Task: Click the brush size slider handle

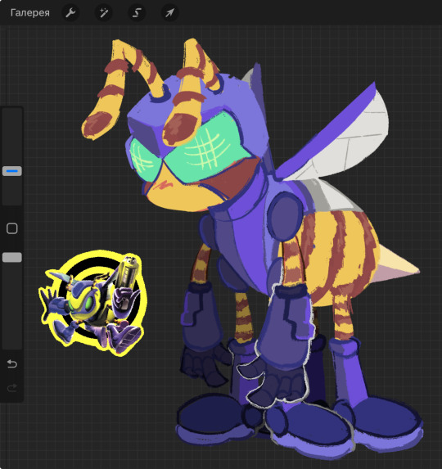Action: coord(12,171)
